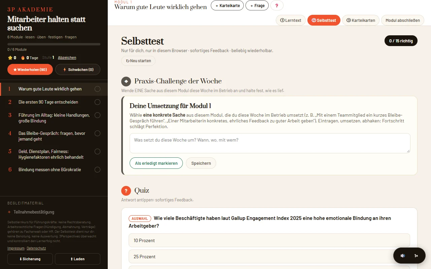
Task: Save the challenge with Speichern
Action: tap(201, 163)
